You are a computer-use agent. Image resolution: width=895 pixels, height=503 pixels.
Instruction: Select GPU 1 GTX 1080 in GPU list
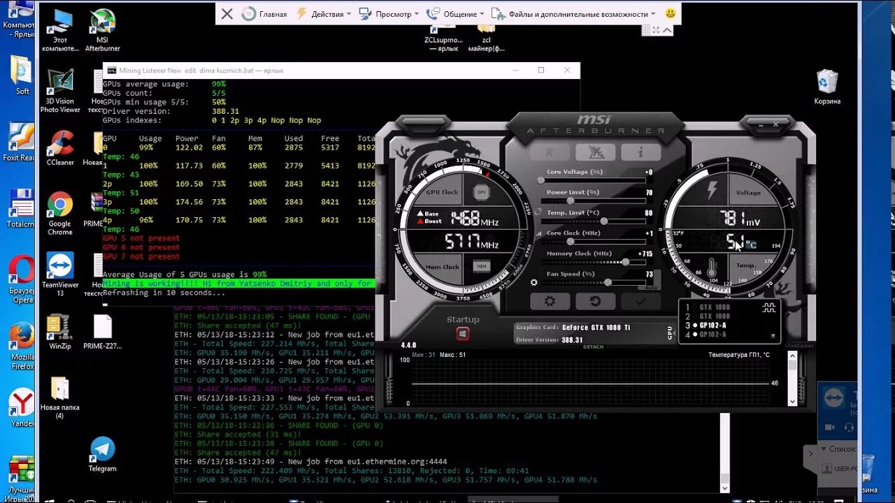tap(708, 307)
